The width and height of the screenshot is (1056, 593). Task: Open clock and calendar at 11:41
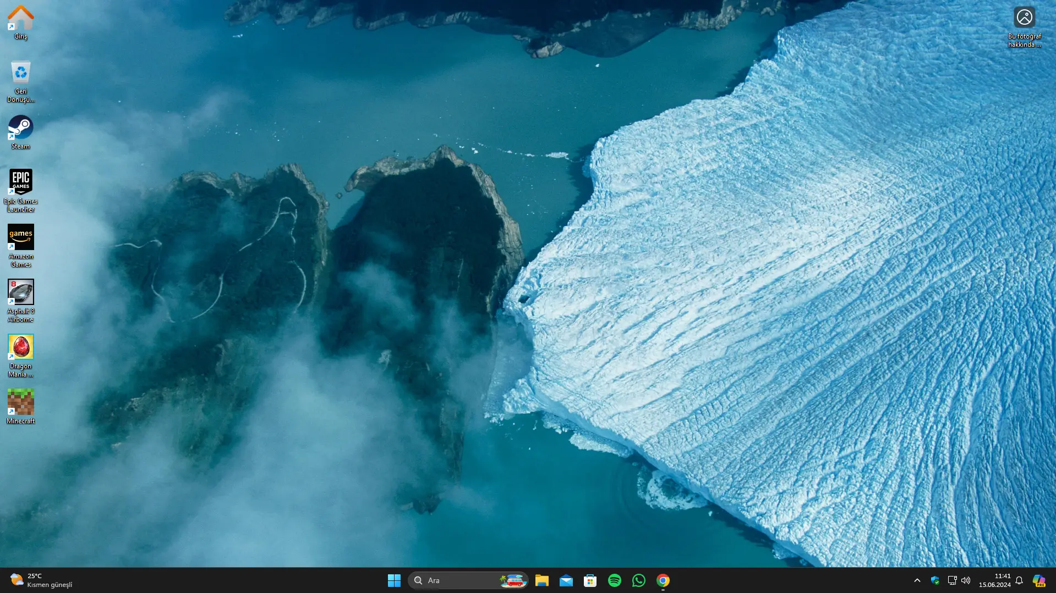(994, 580)
